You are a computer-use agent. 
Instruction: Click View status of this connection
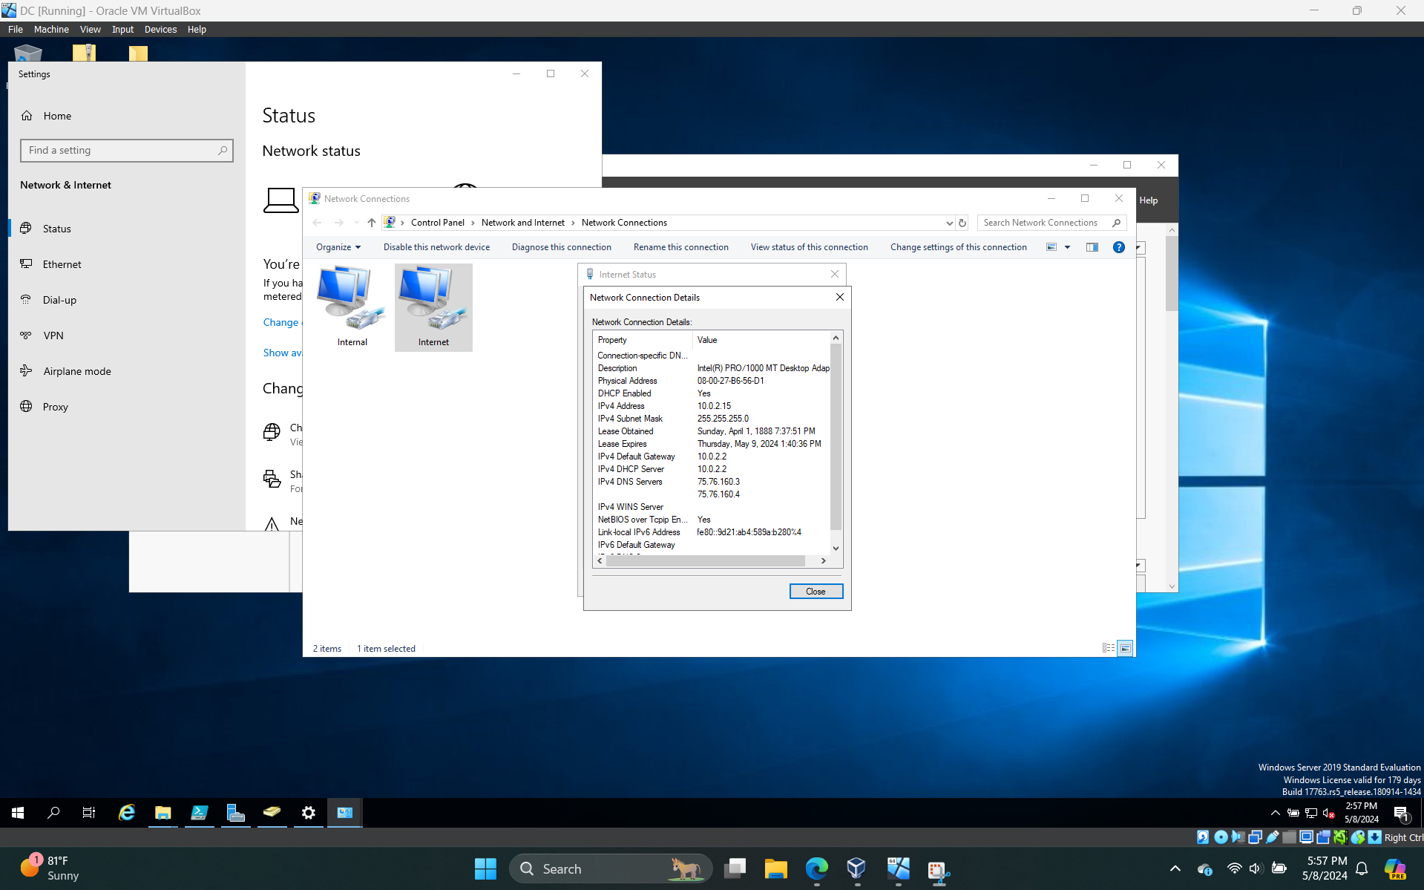810,247
